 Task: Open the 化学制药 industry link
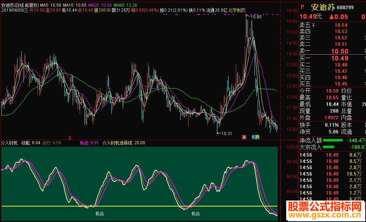[237, 10]
